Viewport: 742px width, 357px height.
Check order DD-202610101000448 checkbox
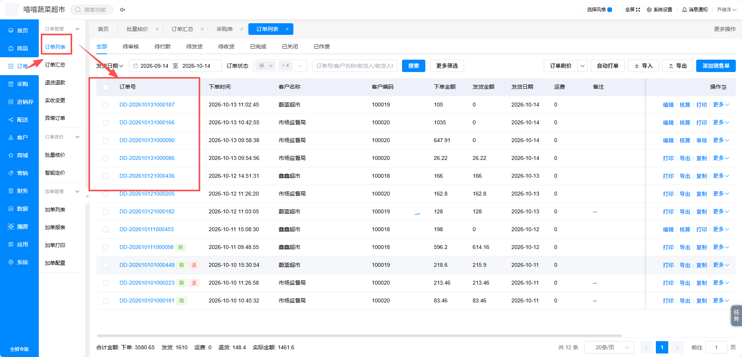[x=106, y=265]
